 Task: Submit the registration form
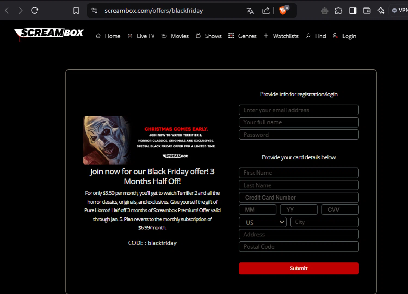pyautogui.click(x=299, y=268)
